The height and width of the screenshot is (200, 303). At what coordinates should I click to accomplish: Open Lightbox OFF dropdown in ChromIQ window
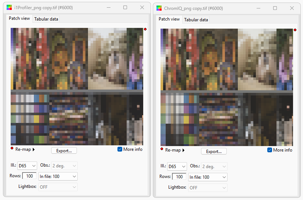click(x=208, y=188)
